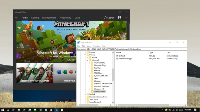Open the Office apps promo tile
This screenshot has height=112, width=200.
click(65, 73)
